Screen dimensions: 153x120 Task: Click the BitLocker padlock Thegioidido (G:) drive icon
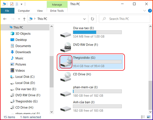(x=66, y=62)
